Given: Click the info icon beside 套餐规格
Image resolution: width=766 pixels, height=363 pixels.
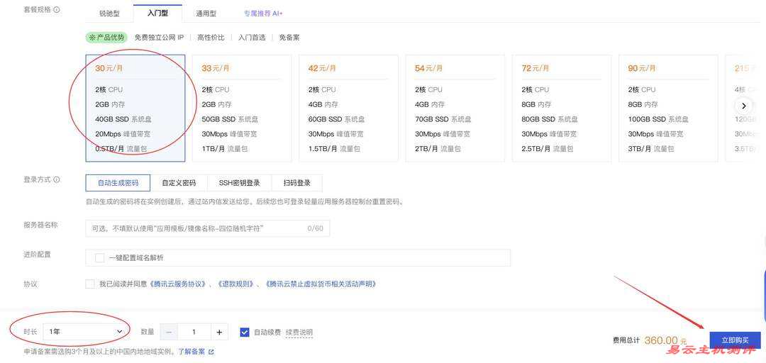Looking at the screenshot, I should tap(57, 9).
